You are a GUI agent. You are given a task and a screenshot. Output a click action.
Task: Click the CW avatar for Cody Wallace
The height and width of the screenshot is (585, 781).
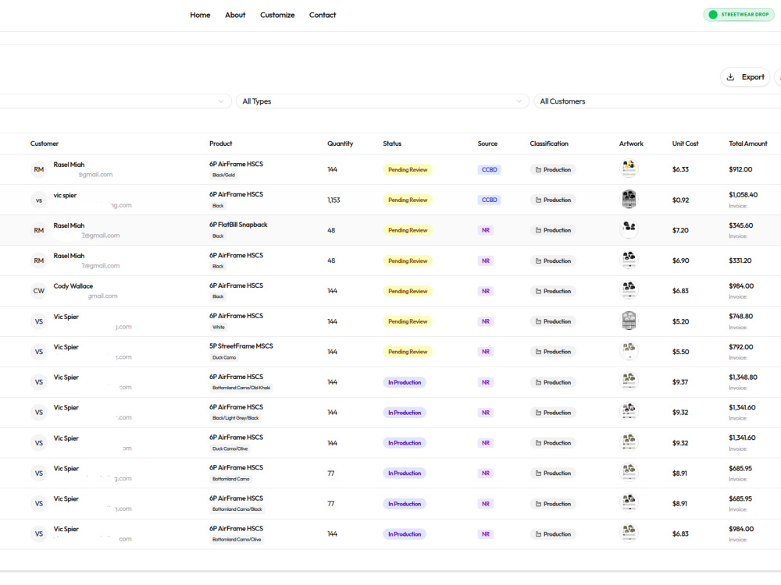pos(39,291)
